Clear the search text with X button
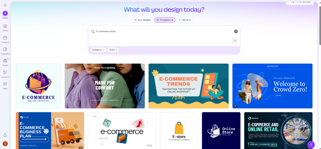 pos(236,31)
